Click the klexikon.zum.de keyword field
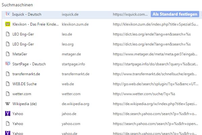Screen dimensions: 202x135 [x=75, y=24]
